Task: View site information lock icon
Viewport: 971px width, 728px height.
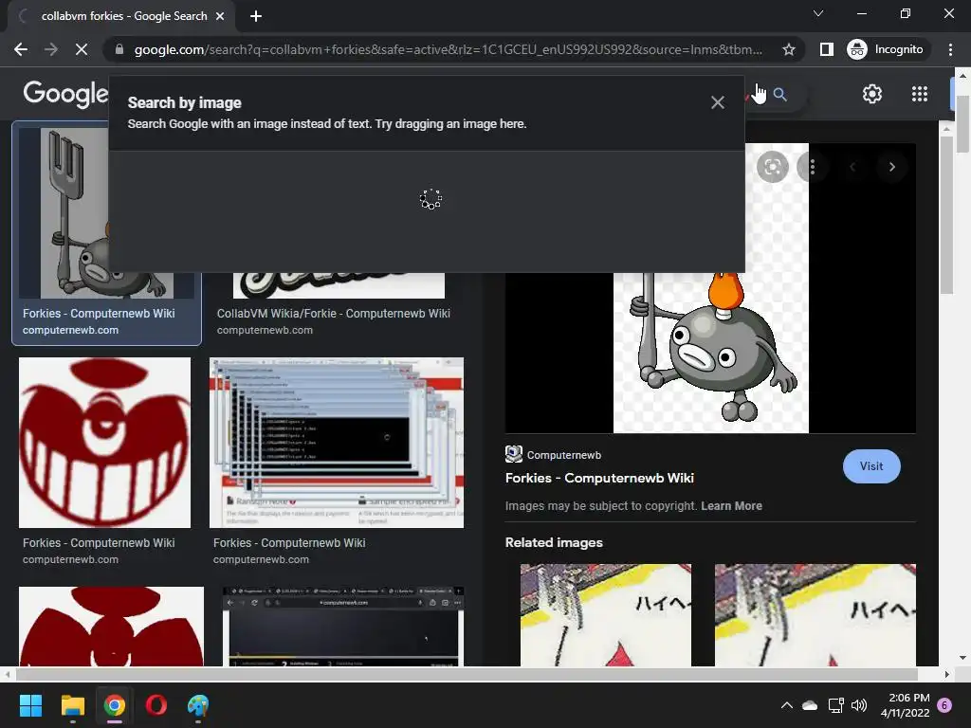Action: click(119, 49)
